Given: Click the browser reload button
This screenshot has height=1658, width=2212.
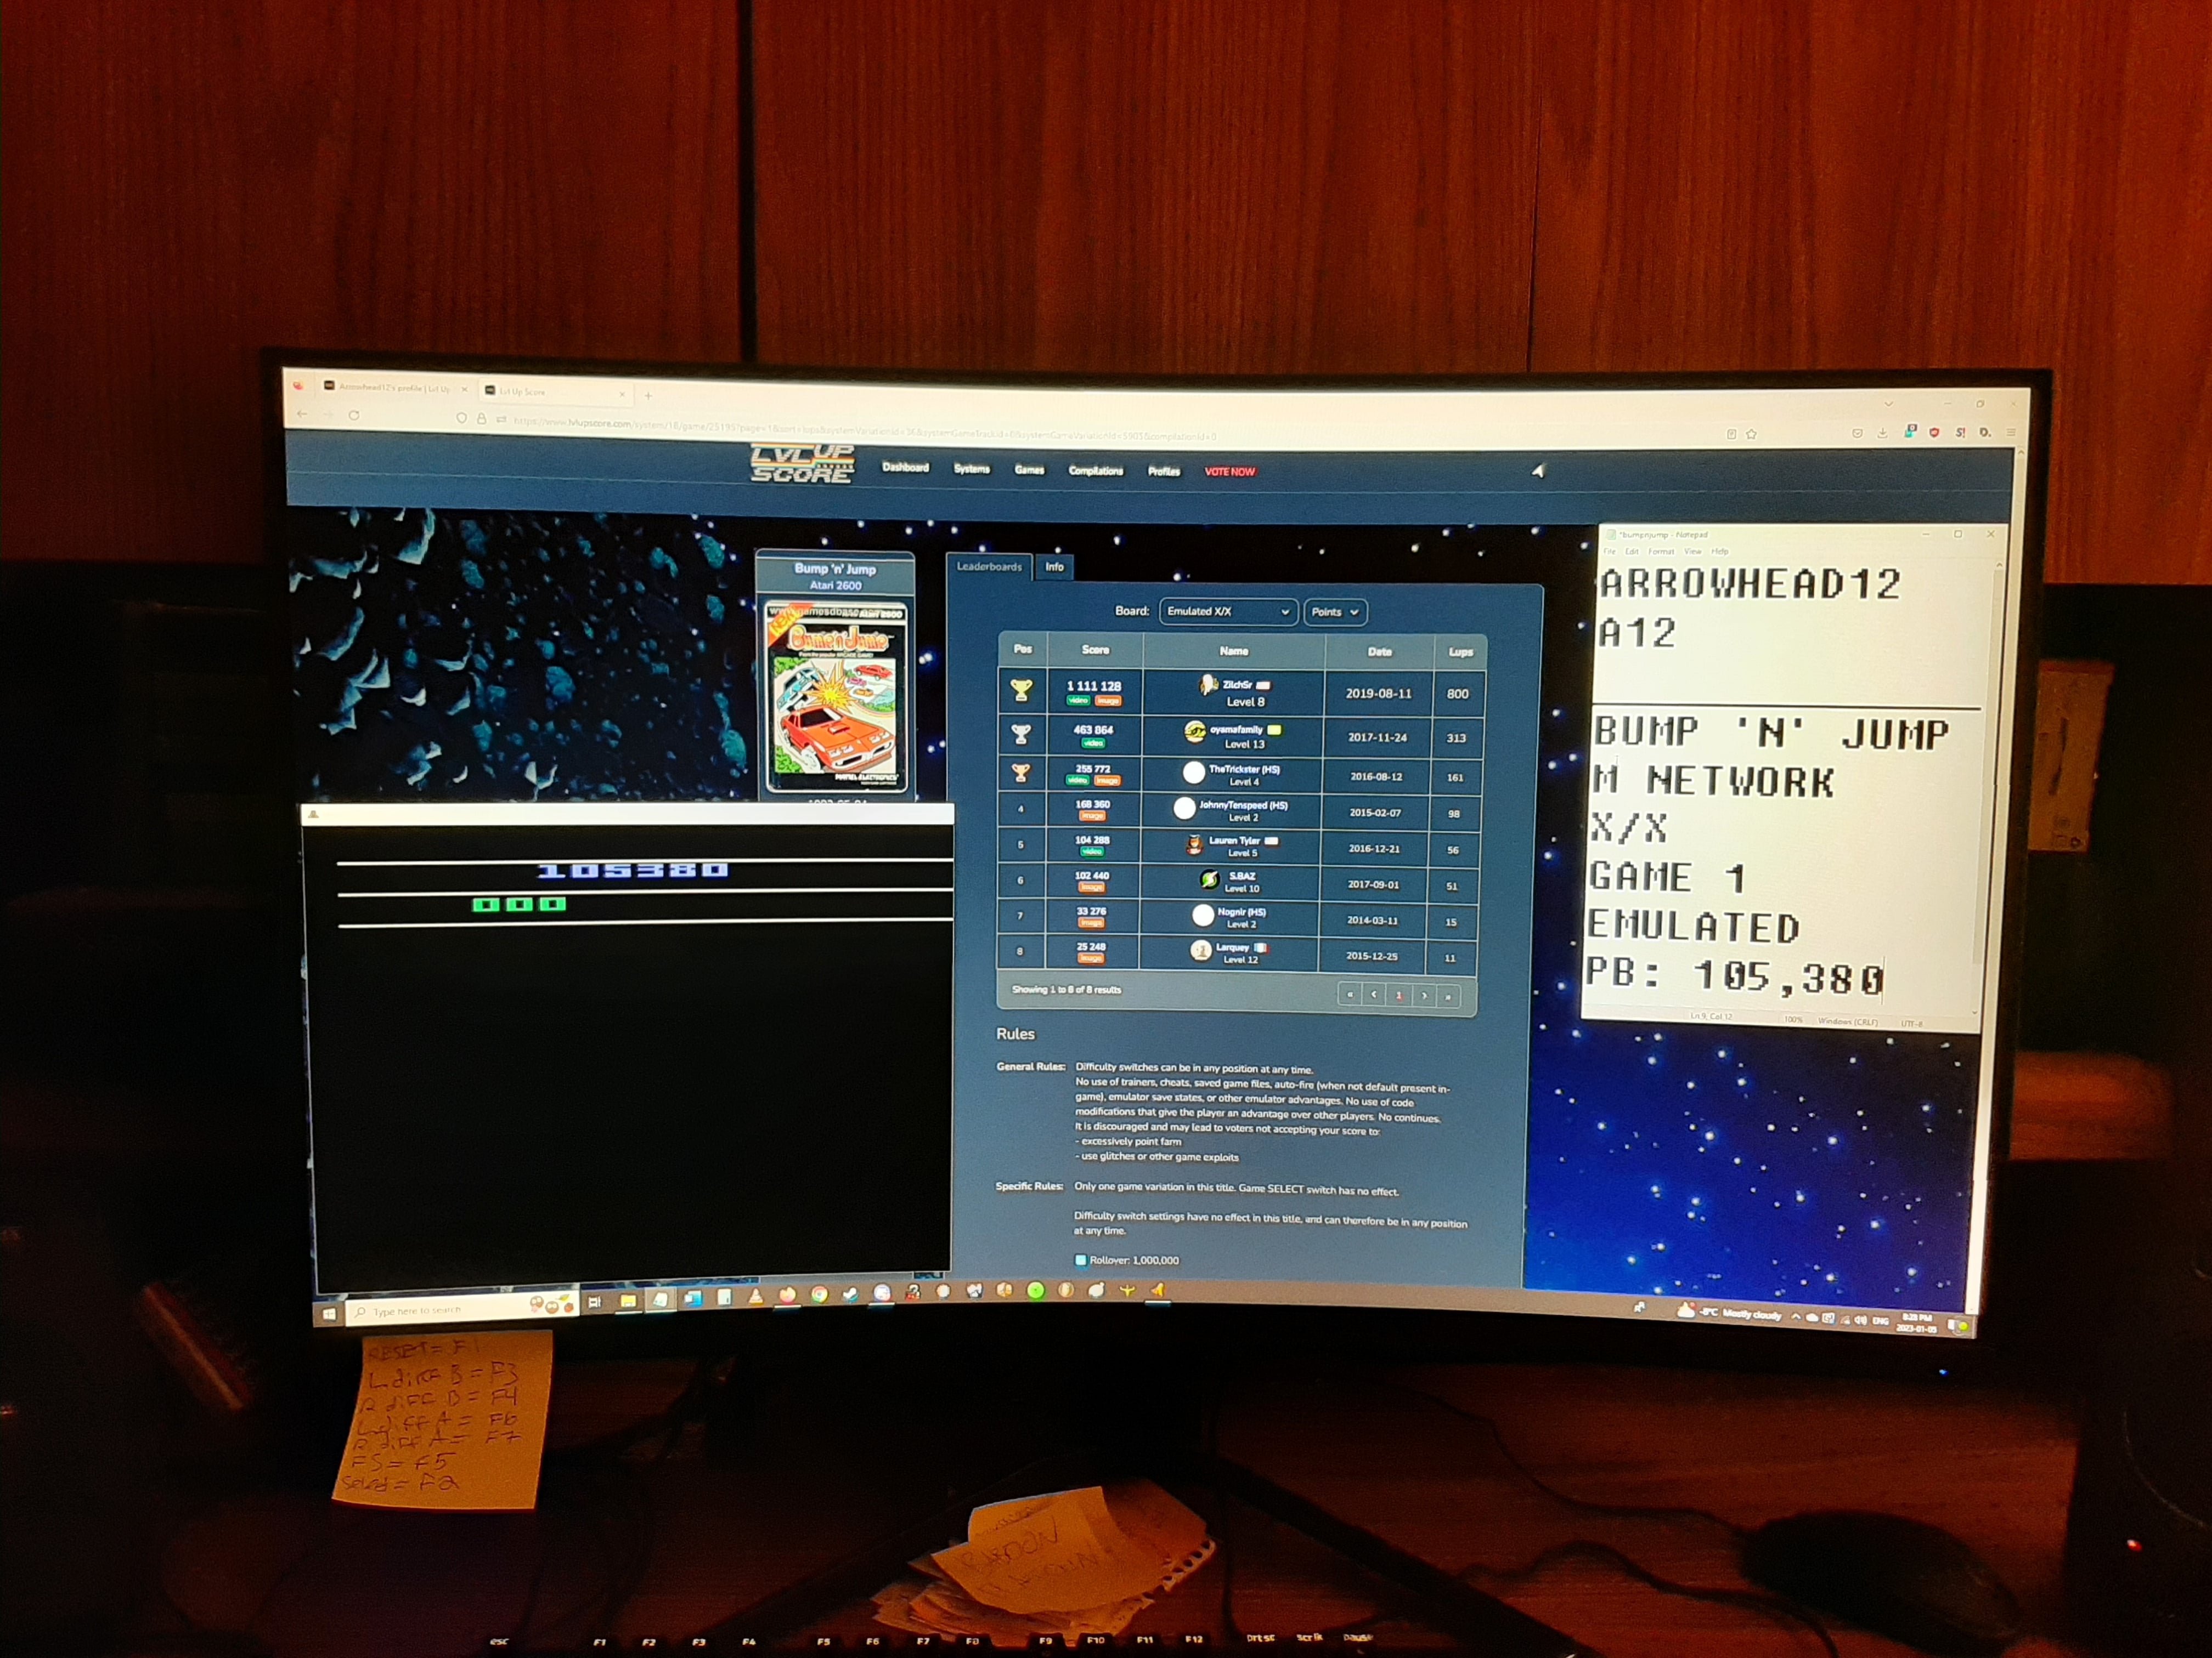Looking at the screenshot, I should pos(354,414).
